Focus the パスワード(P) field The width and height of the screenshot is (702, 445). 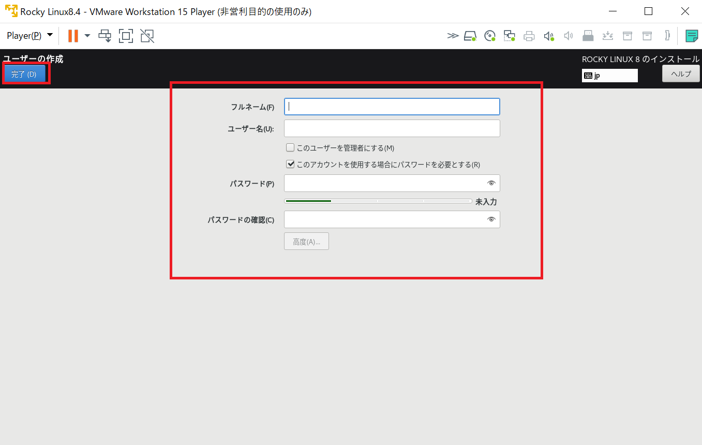pos(392,183)
